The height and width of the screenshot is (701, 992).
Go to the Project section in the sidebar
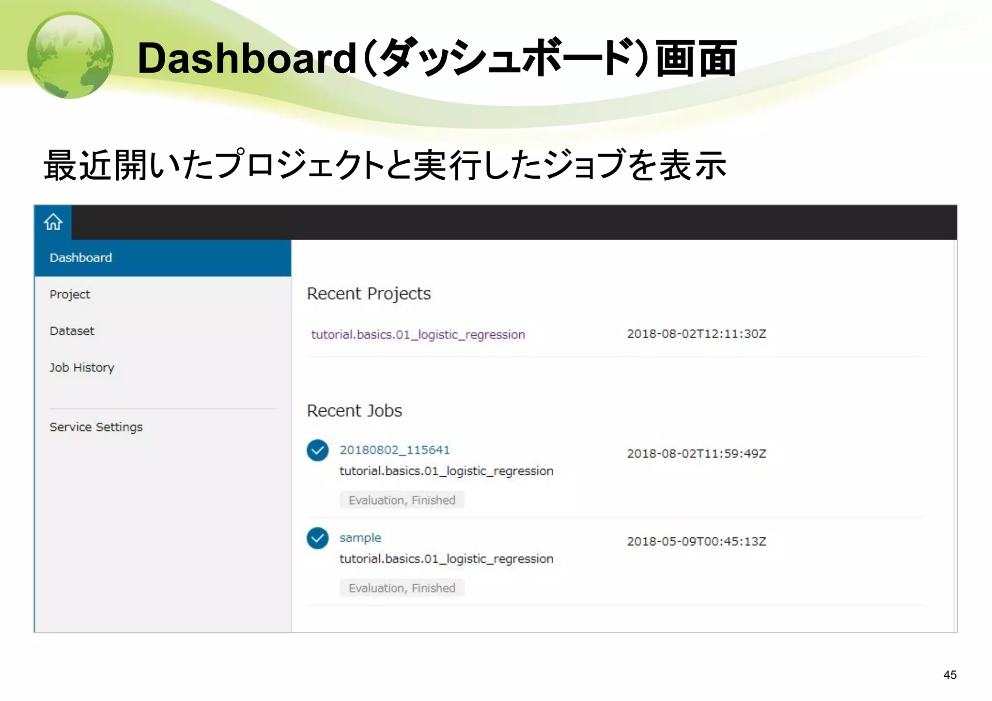[70, 295]
